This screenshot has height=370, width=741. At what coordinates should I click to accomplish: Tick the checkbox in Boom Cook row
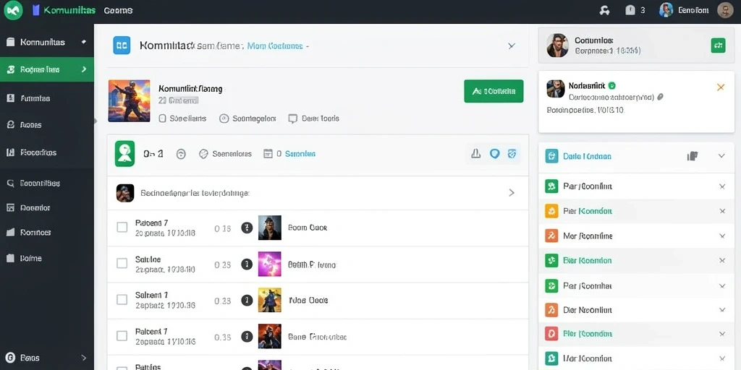pyautogui.click(x=122, y=228)
